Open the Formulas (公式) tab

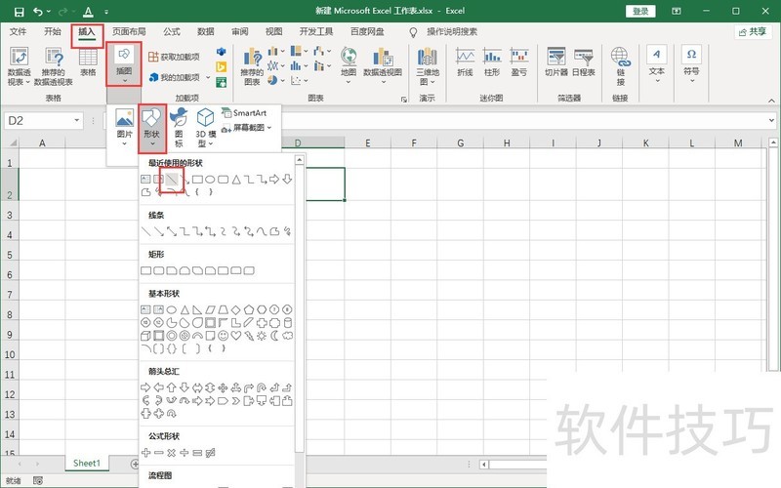click(172, 32)
